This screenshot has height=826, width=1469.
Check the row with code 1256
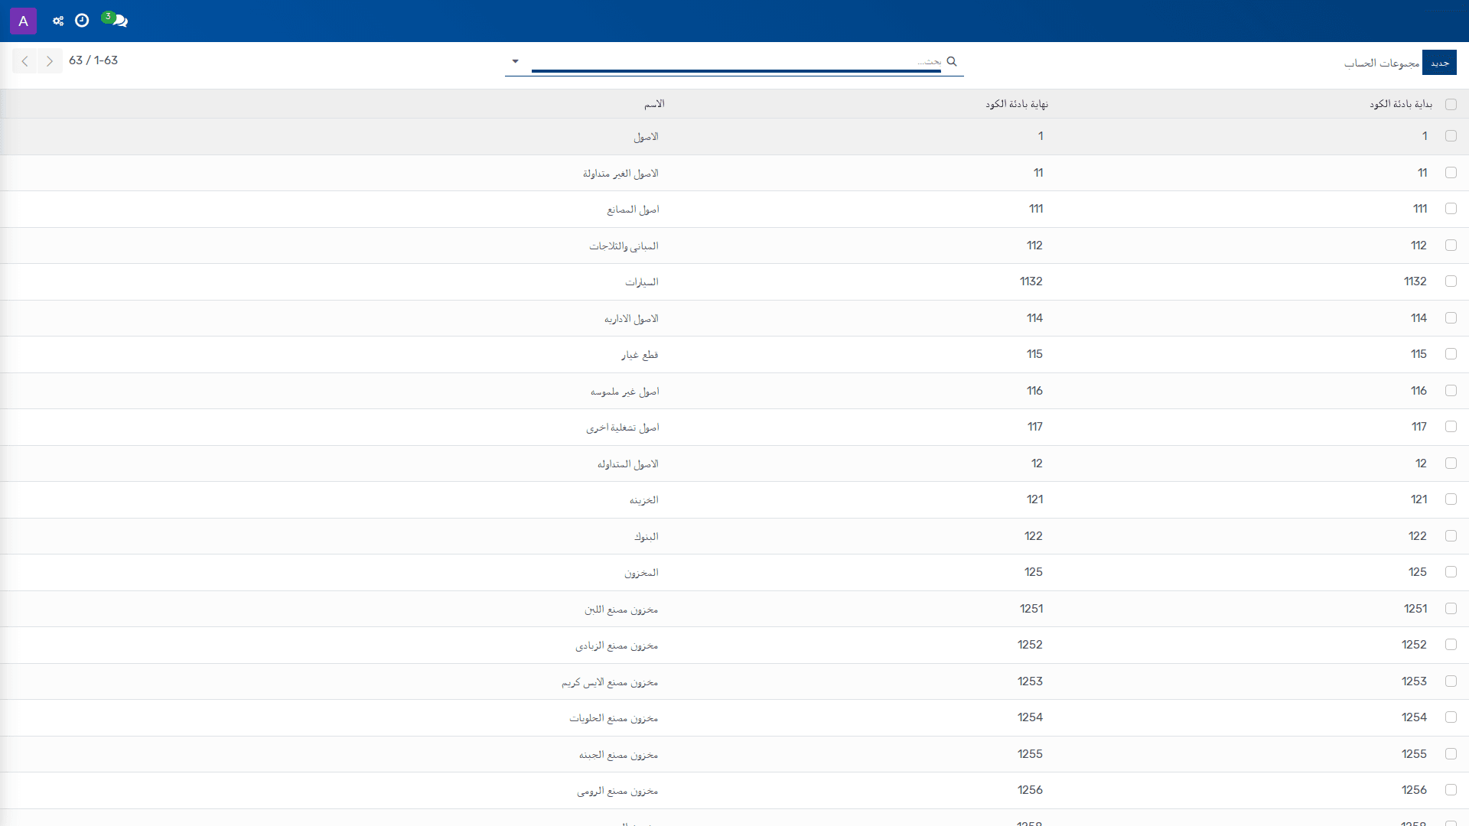click(x=1451, y=790)
